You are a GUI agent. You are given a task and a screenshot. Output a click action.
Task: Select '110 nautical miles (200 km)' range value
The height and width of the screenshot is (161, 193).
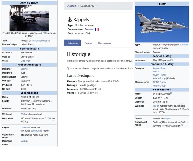[34, 135]
